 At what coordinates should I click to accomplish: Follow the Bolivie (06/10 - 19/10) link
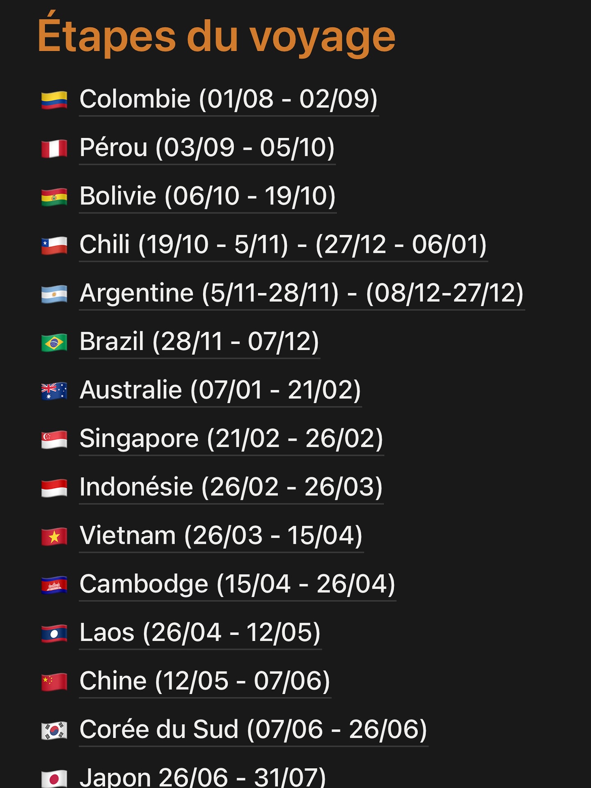207,196
